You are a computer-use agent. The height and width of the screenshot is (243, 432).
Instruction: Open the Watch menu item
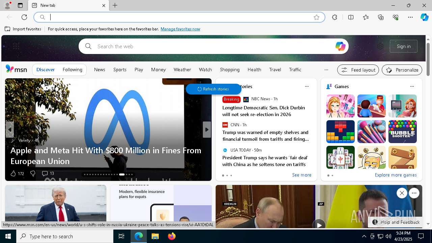205,70
